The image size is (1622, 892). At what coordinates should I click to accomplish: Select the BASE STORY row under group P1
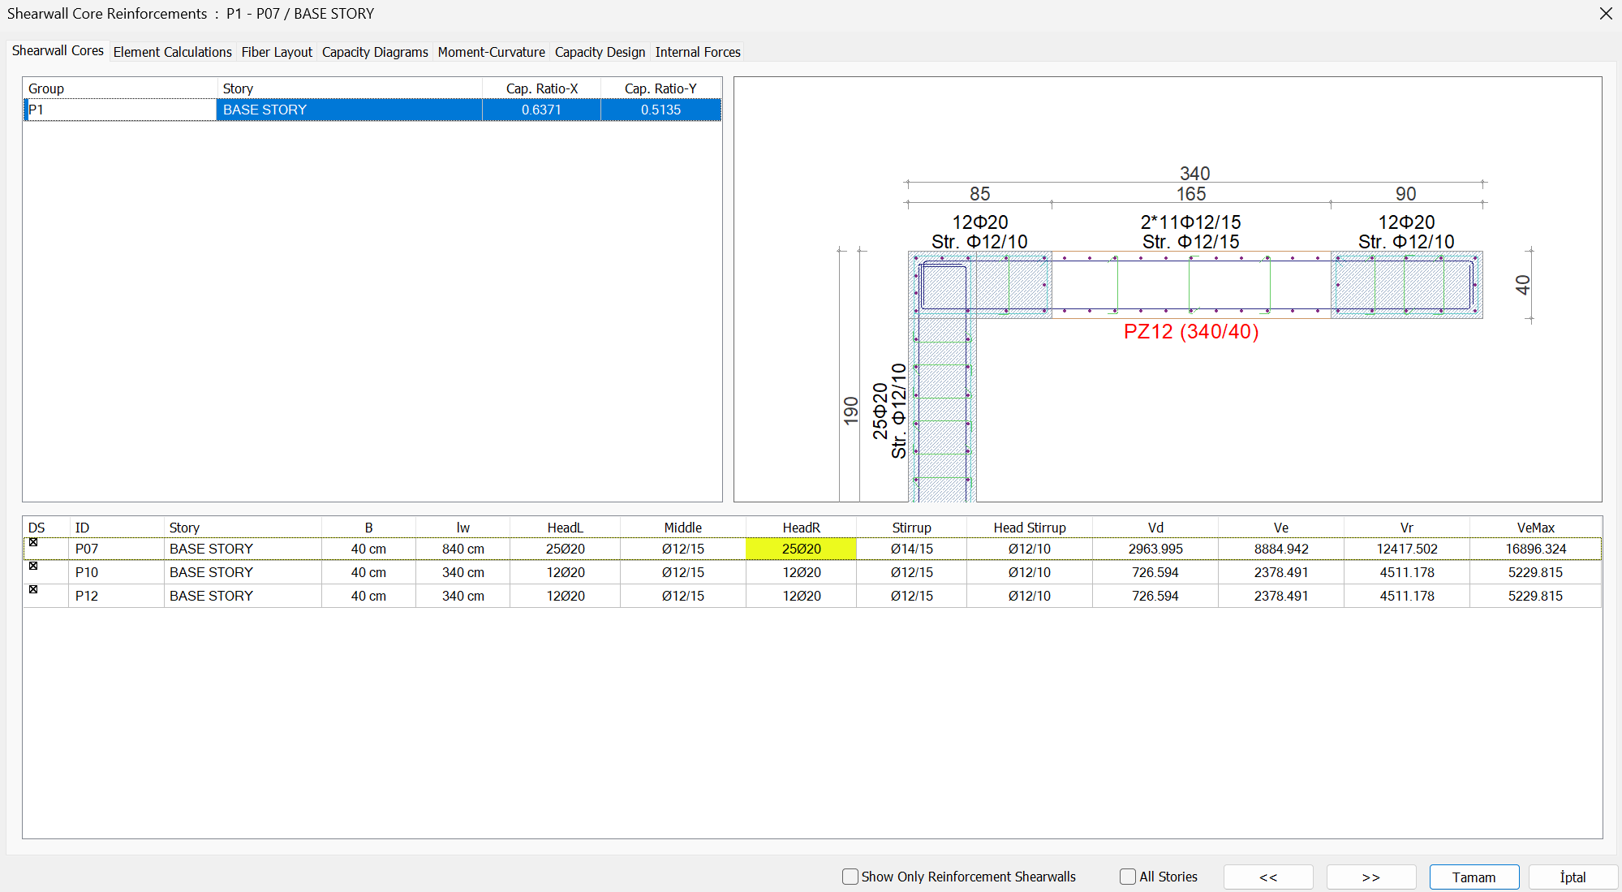[x=349, y=109]
